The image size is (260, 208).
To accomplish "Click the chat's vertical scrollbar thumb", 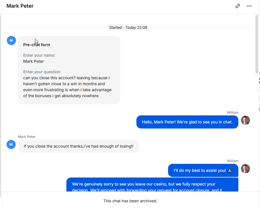I will (257, 44).
